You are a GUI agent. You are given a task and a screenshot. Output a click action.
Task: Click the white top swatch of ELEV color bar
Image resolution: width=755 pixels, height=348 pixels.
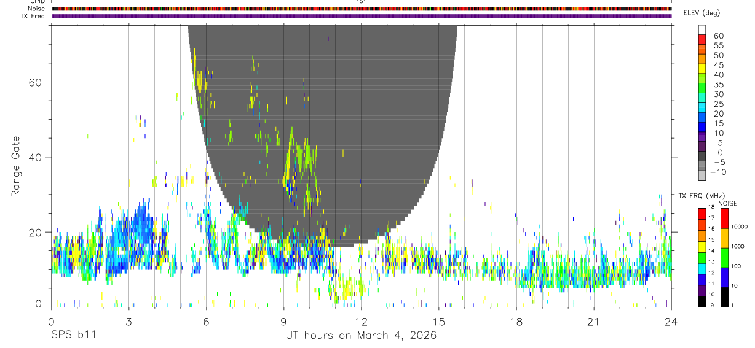[x=702, y=30]
